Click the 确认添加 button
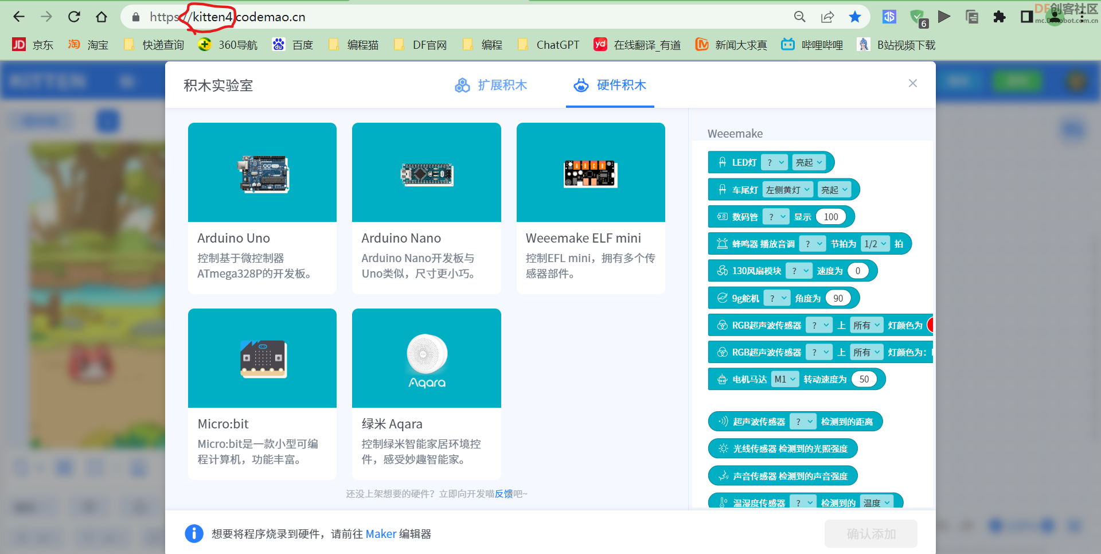Image resolution: width=1101 pixels, height=554 pixels. 871,534
